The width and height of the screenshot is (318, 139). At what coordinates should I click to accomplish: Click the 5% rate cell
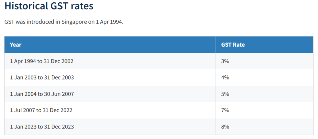point(264,94)
